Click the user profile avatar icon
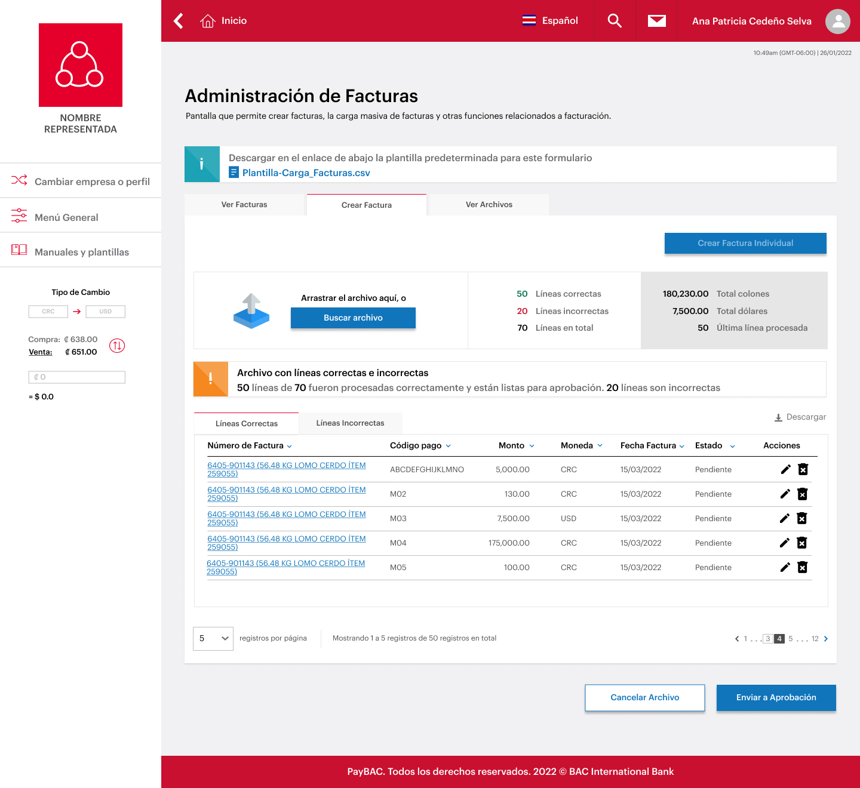Image resolution: width=860 pixels, height=788 pixels. pyautogui.click(x=837, y=21)
